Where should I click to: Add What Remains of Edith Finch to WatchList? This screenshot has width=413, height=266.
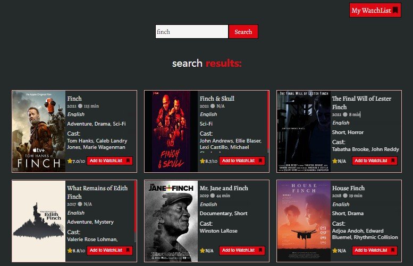click(109, 250)
